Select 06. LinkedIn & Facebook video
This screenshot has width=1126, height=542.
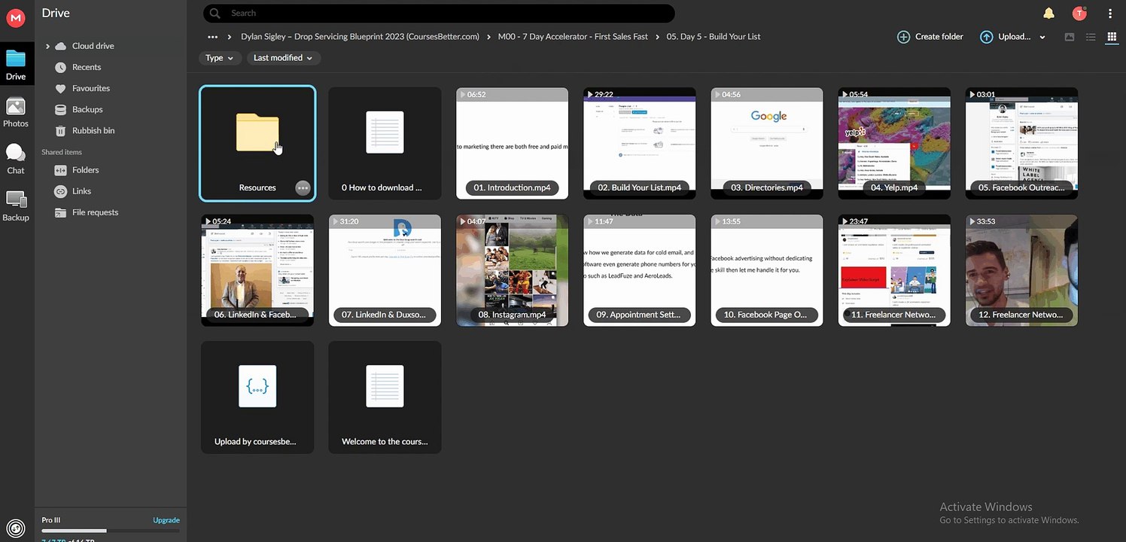(257, 270)
